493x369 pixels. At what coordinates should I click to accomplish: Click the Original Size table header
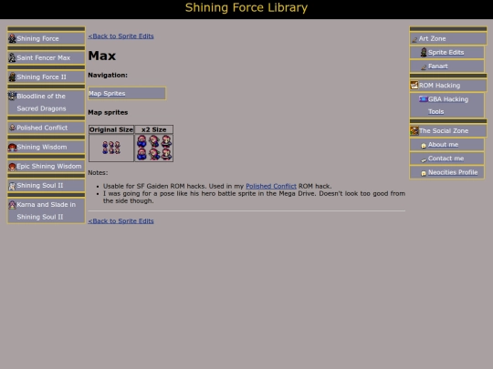point(111,129)
